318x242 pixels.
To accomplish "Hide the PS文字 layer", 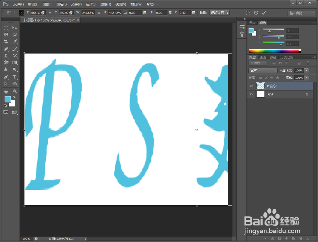I will tap(251, 86).
